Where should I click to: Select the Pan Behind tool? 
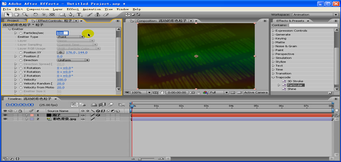pyautogui.click(x=52, y=15)
